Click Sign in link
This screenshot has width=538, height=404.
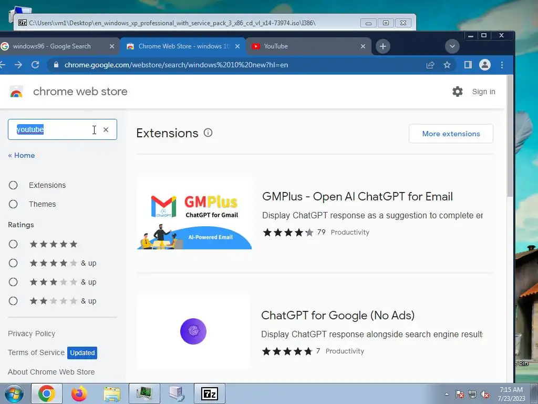click(x=483, y=92)
